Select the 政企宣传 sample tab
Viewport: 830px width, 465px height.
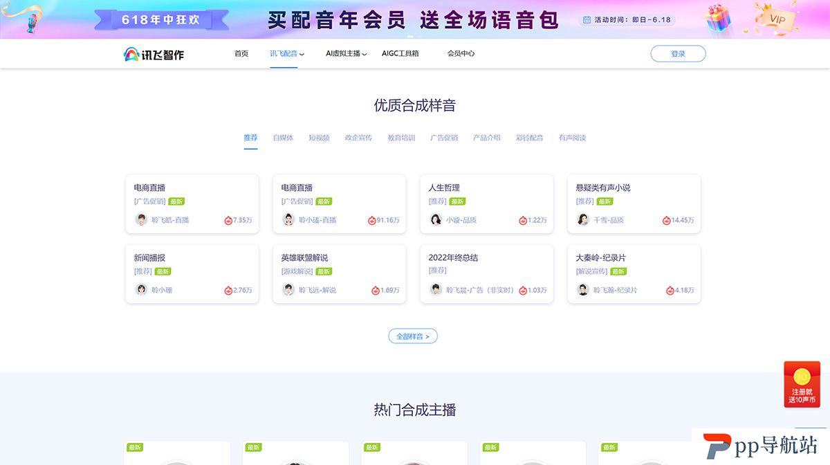(358, 138)
